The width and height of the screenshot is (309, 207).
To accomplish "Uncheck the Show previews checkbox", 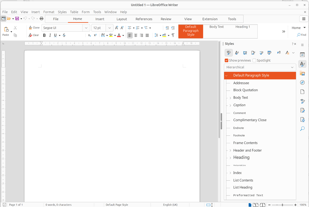I will pyautogui.click(x=227, y=60).
